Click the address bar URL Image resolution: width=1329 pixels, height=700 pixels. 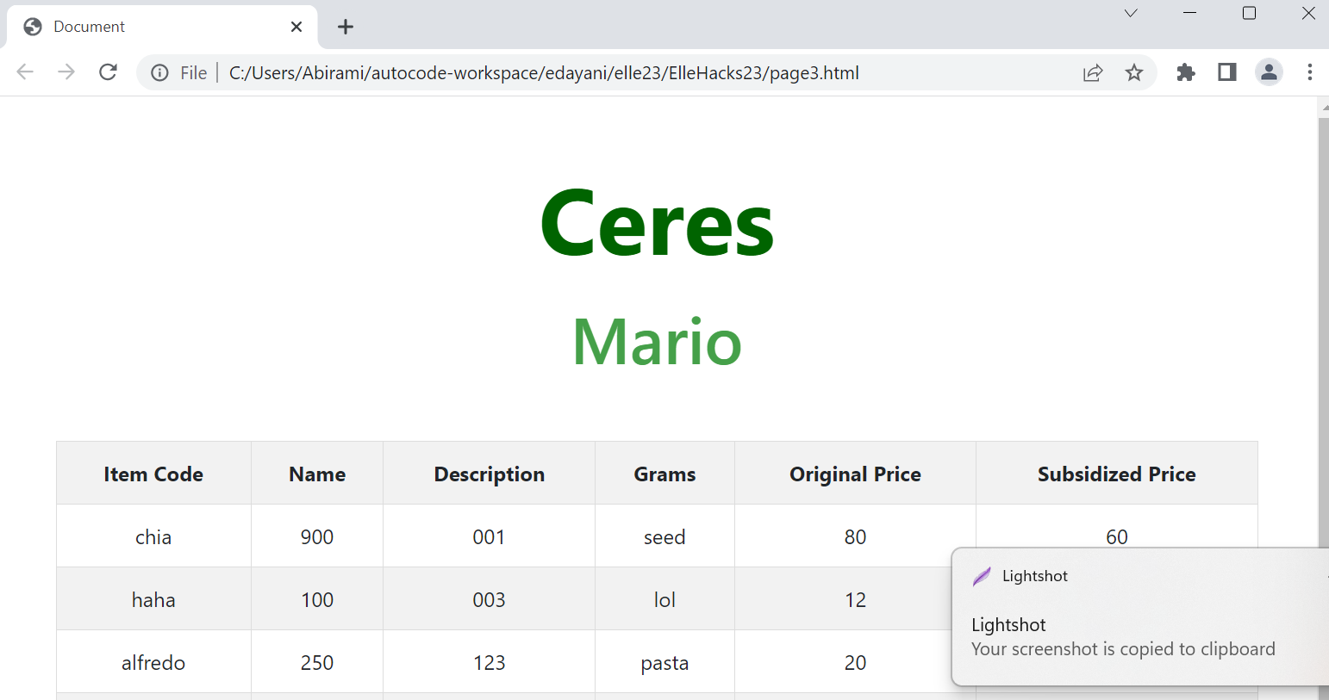coord(544,73)
